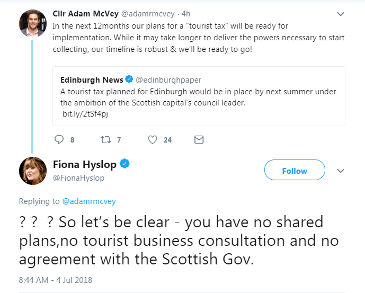
Task: Like the tweet with heart icon
Action: click(153, 140)
